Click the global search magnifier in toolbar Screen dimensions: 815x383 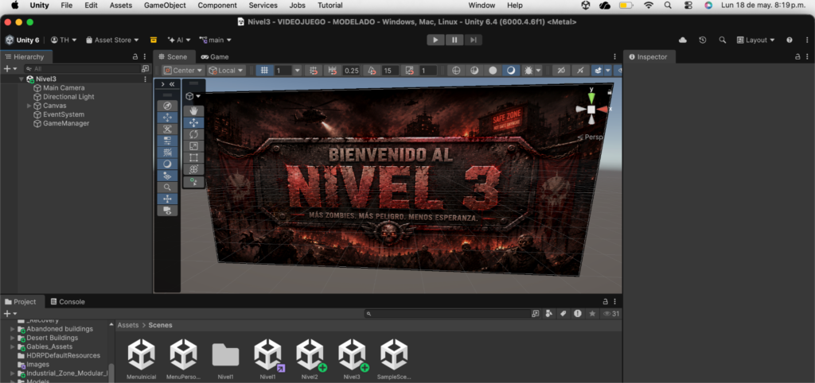723,40
